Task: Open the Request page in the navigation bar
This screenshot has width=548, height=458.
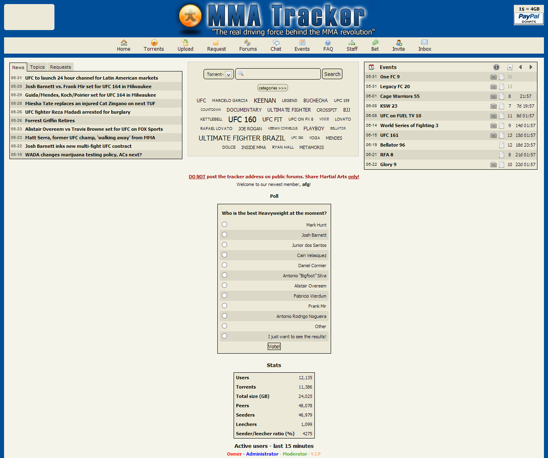Action: [x=216, y=45]
